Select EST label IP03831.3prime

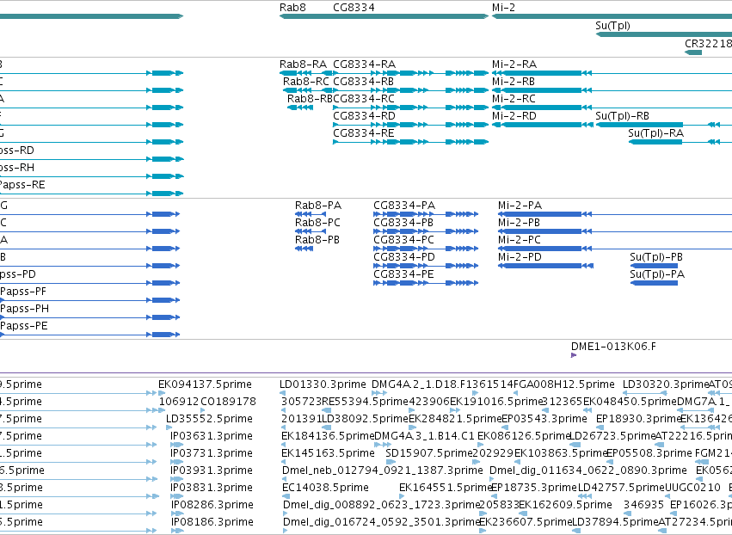pos(212,488)
